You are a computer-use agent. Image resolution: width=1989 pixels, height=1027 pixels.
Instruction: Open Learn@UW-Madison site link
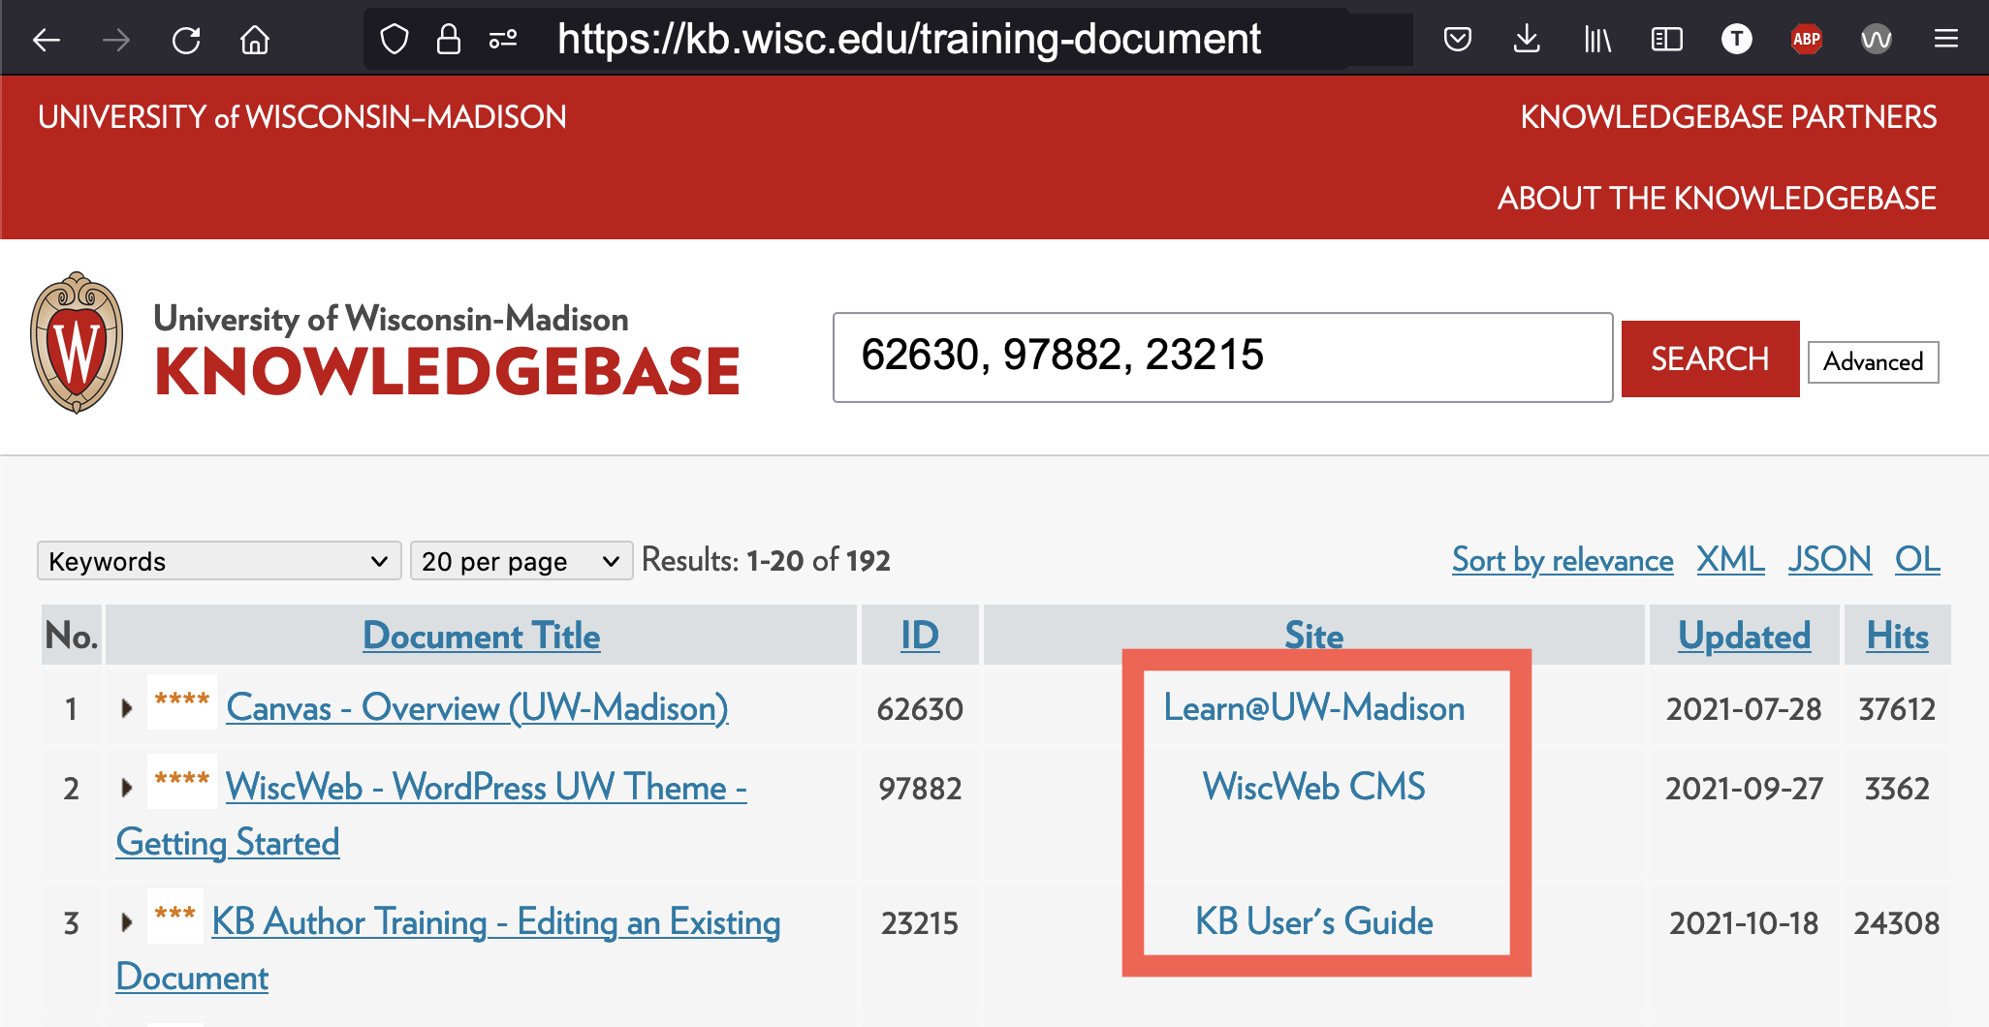[1313, 708]
